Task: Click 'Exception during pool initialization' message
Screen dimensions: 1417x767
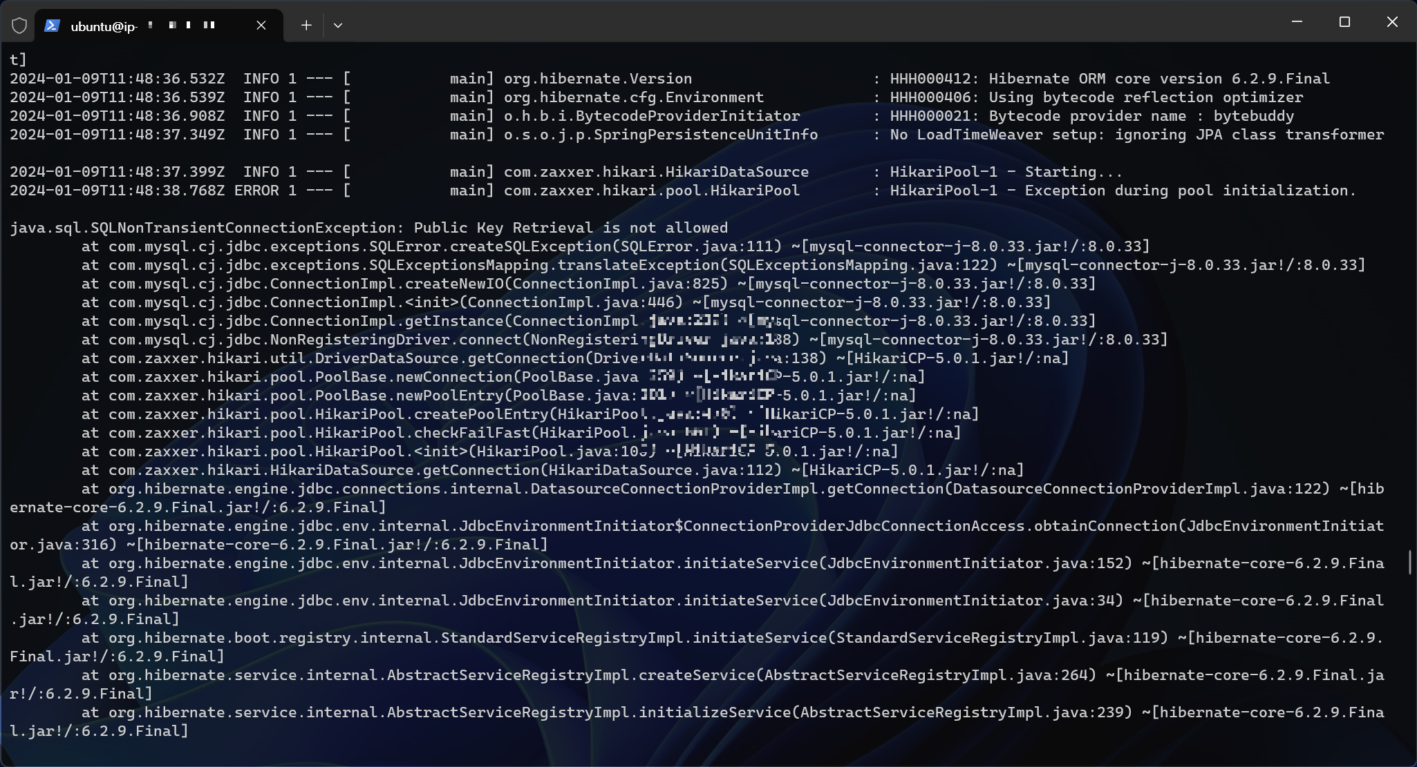Action: coord(1189,191)
